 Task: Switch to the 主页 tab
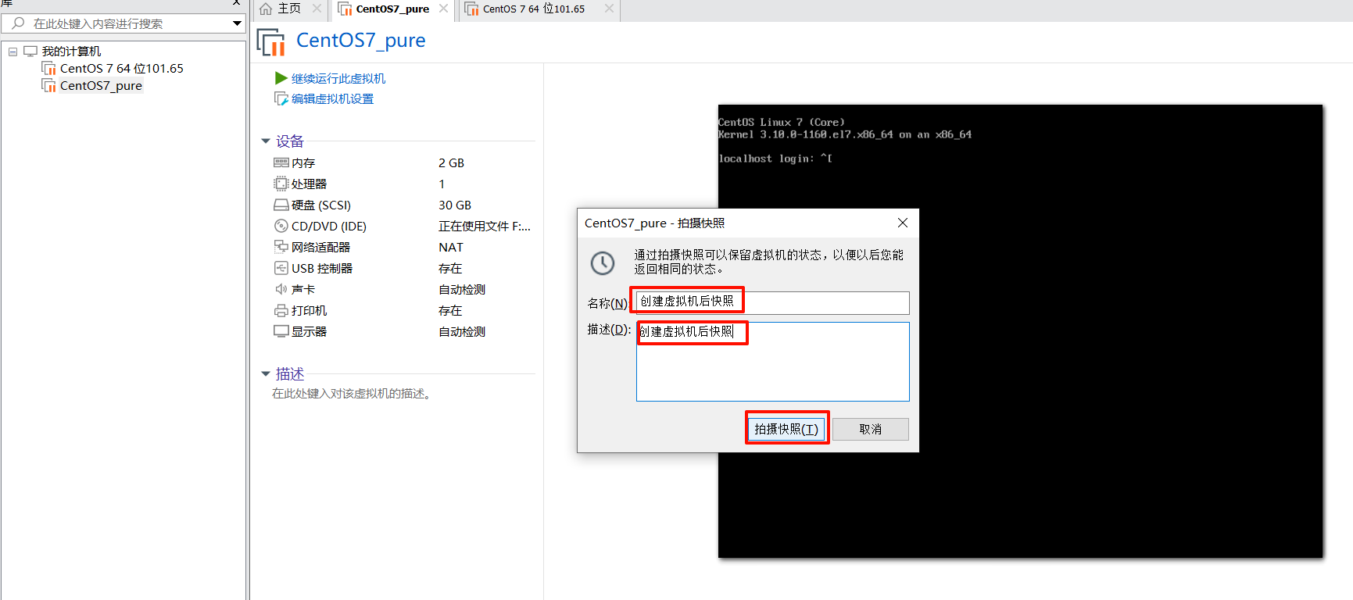pyautogui.click(x=289, y=9)
